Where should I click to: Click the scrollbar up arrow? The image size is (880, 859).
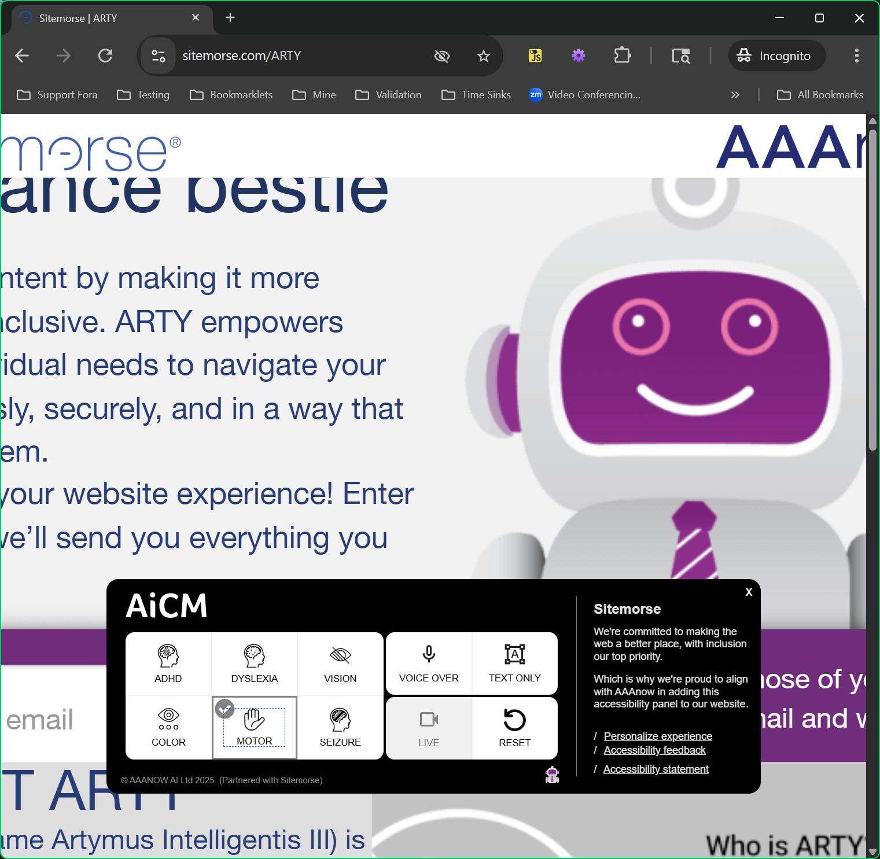point(872,121)
